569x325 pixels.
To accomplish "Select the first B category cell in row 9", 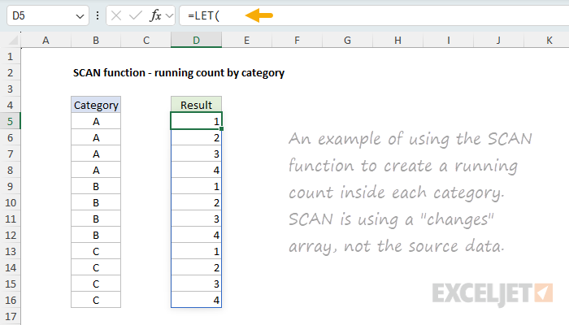I will (96, 186).
